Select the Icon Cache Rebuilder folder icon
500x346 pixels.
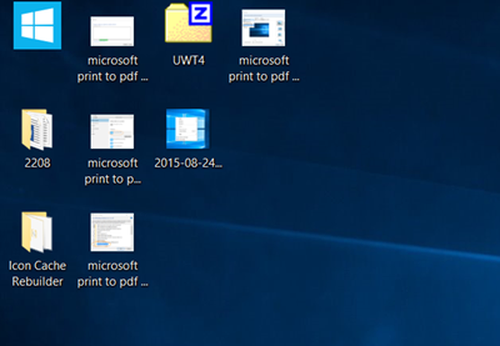click(37, 232)
